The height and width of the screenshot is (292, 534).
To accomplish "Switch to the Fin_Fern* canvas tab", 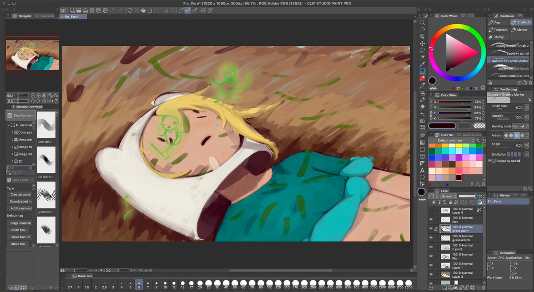I will (73, 16).
